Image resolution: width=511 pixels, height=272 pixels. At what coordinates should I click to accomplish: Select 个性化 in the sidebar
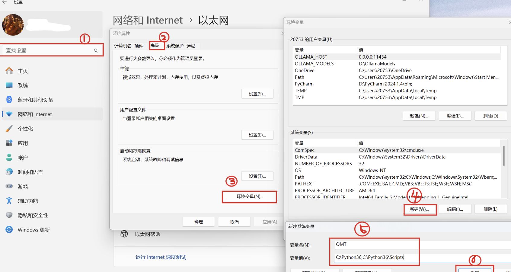[x=25, y=128]
